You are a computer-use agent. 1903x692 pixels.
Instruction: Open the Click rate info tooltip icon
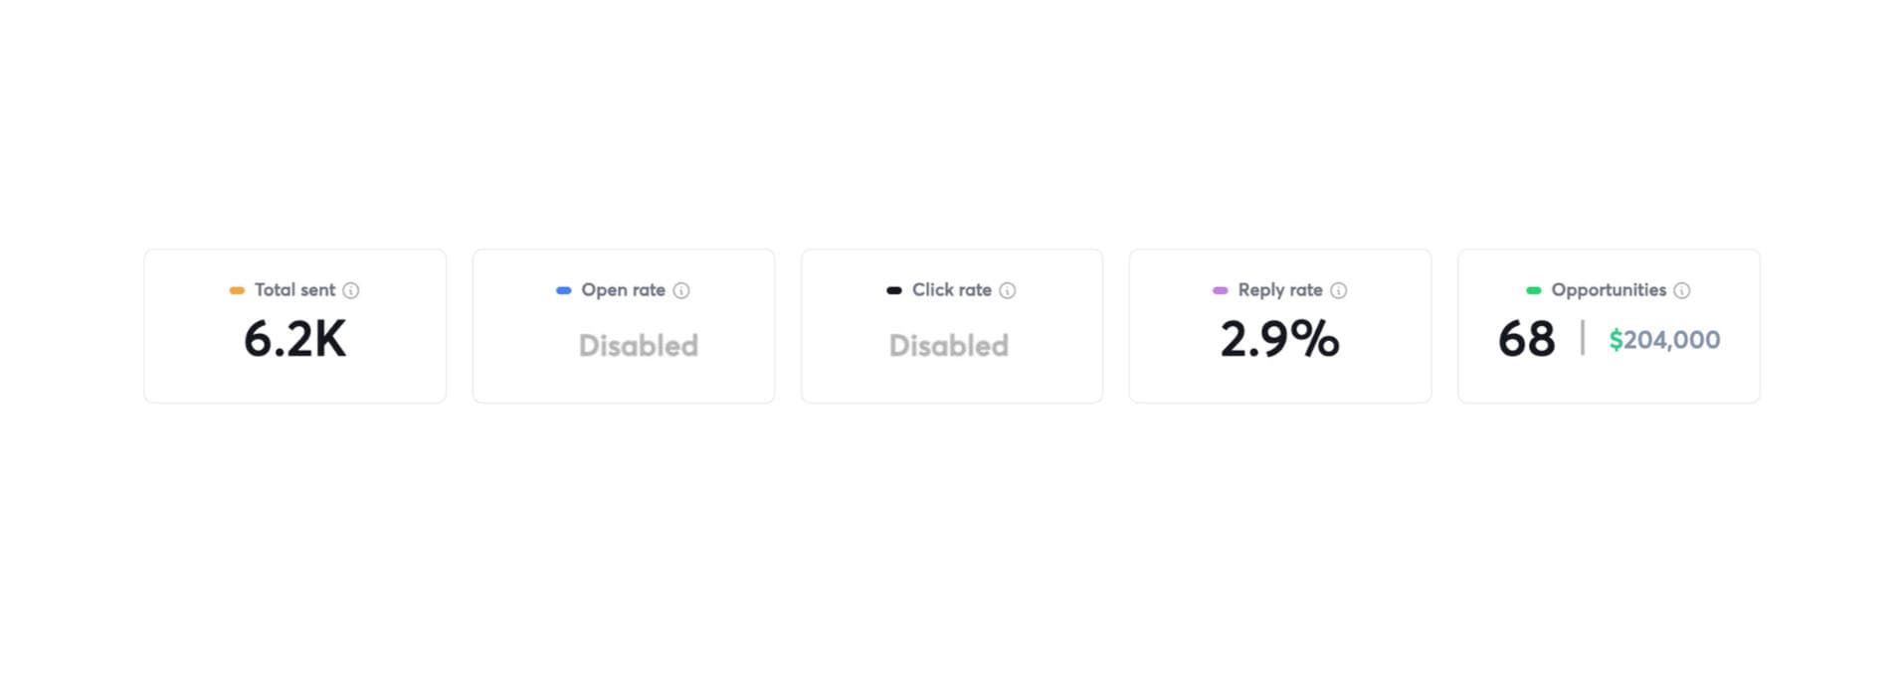click(1008, 290)
